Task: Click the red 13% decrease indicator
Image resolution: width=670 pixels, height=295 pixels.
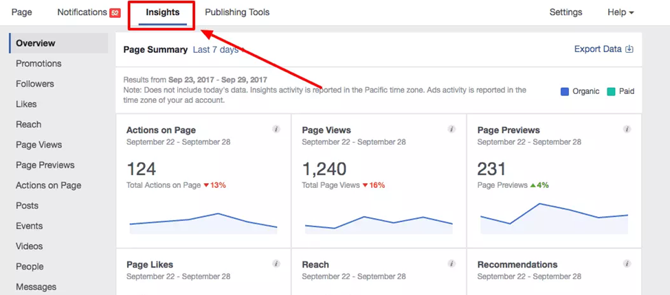Action: [214, 185]
